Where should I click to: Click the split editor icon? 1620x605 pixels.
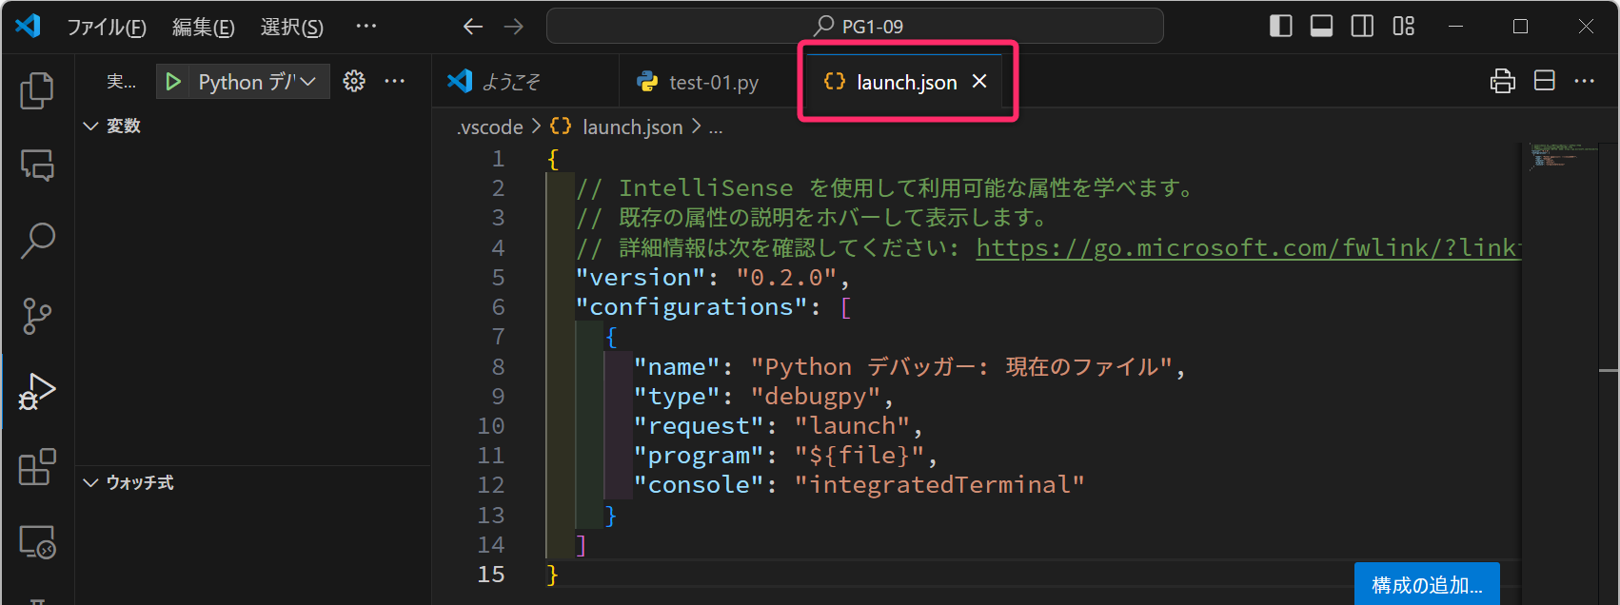[1544, 82]
